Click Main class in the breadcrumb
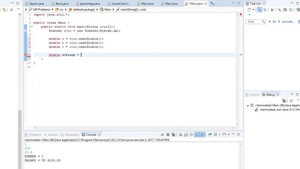 [107, 9]
